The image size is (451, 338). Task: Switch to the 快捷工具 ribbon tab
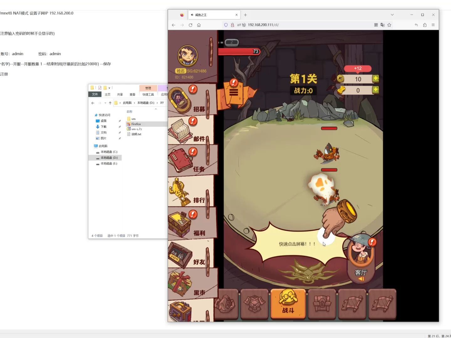click(x=148, y=94)
